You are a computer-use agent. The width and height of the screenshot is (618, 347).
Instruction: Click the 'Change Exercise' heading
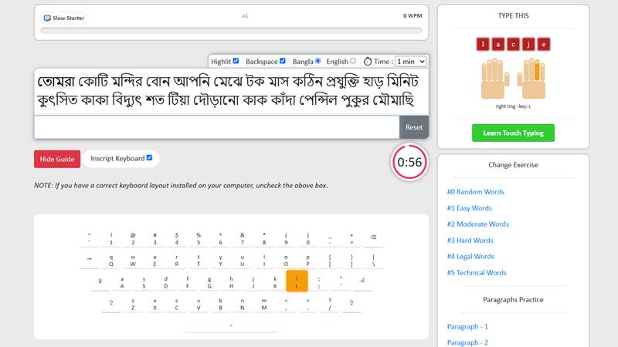513,165
